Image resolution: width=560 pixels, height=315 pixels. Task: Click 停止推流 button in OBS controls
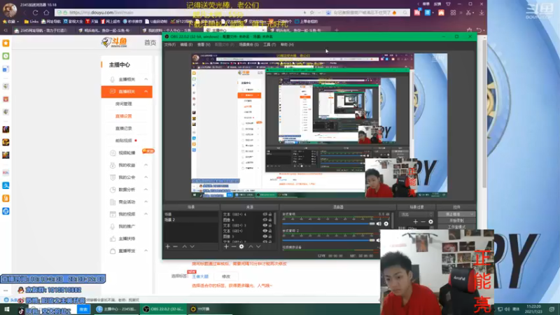(456, 214)
